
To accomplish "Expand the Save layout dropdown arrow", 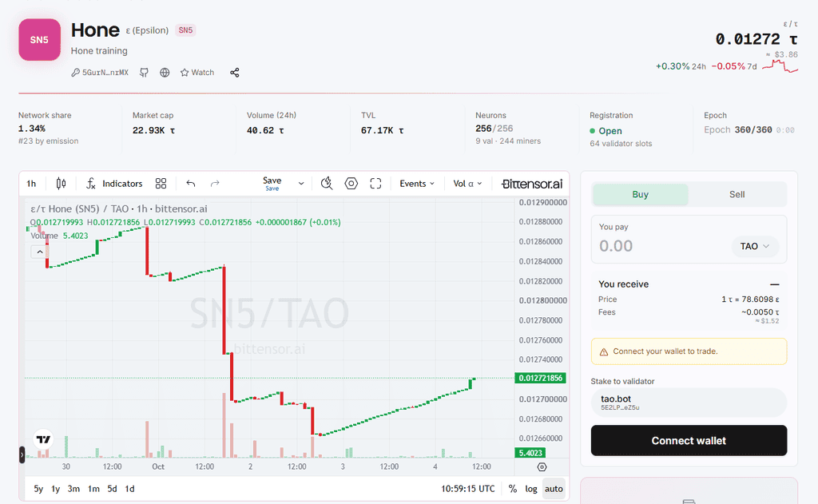I will click(301, 184).
